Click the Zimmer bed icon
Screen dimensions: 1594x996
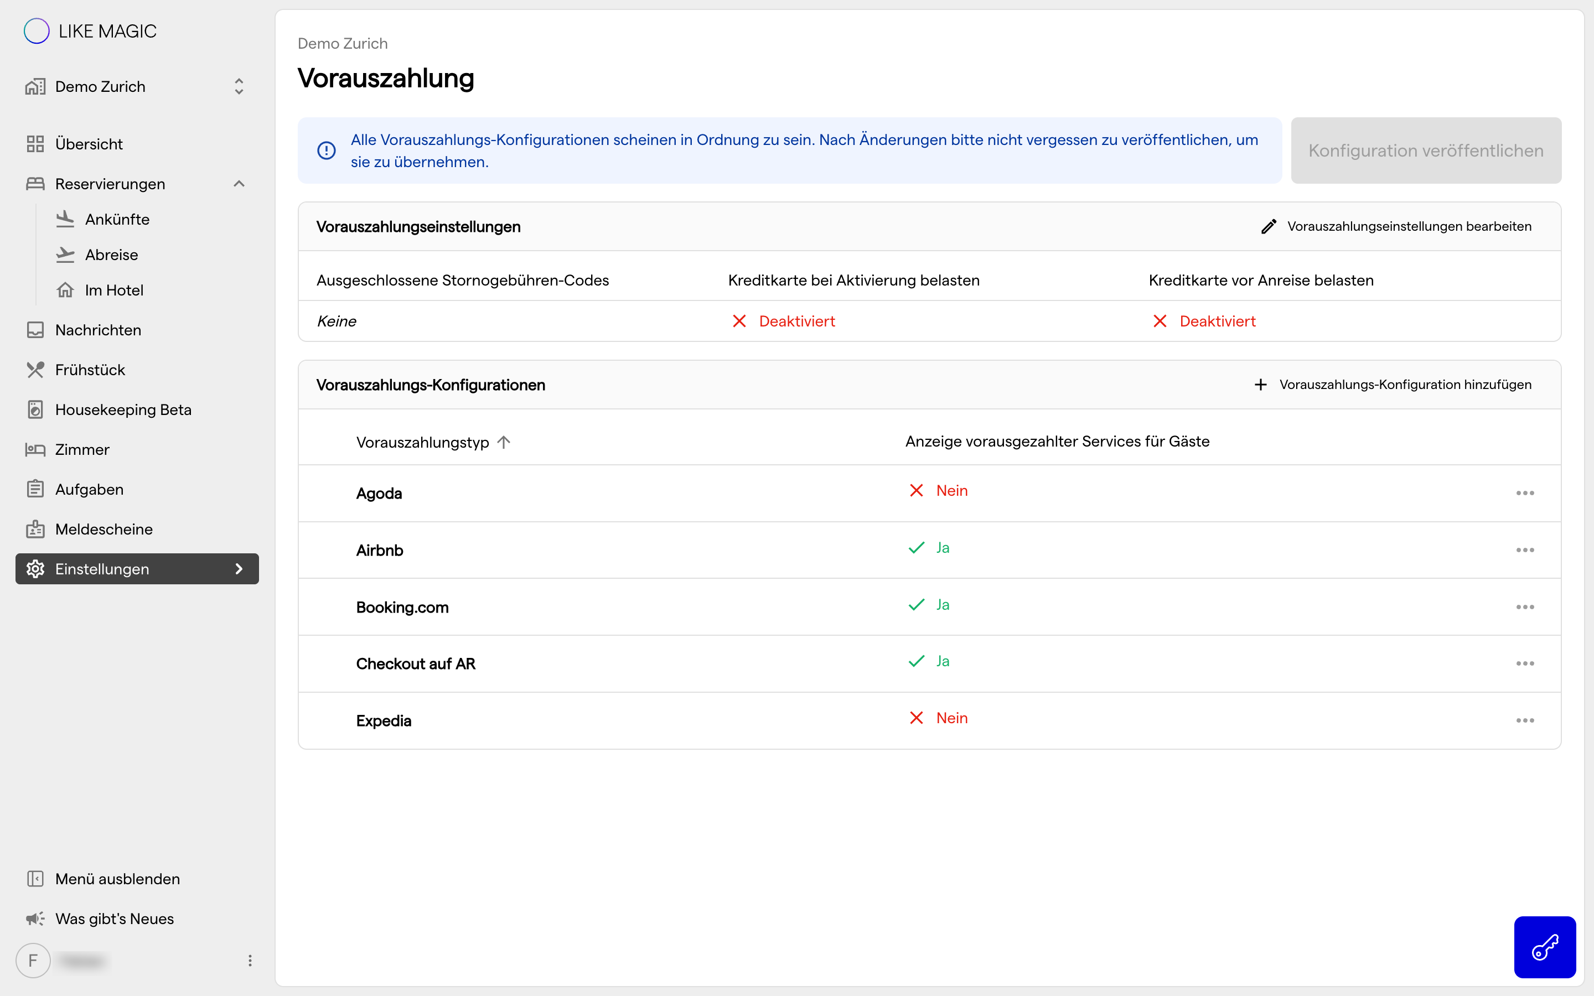(35, 449)
